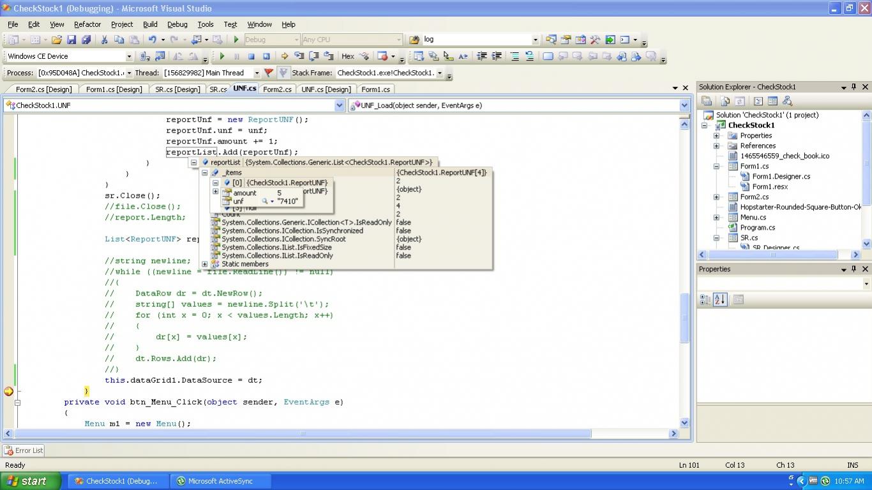Open the View Class Diagram icon

(x=787, y=101)
